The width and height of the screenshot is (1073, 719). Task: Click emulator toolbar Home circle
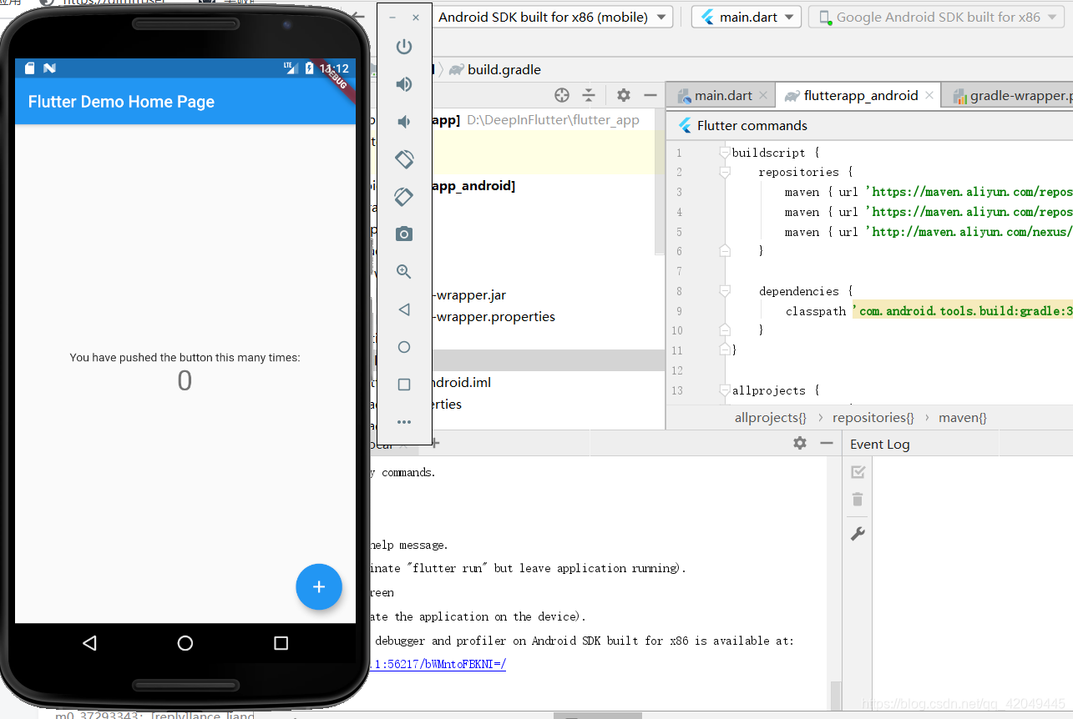point(404,347)
